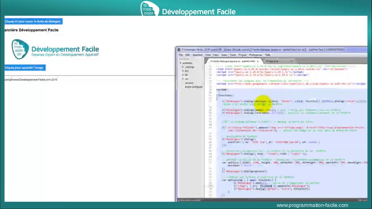This screenshot has height=209, width=372.
Task: Open the Goto menu
Action: click(224, 55)
